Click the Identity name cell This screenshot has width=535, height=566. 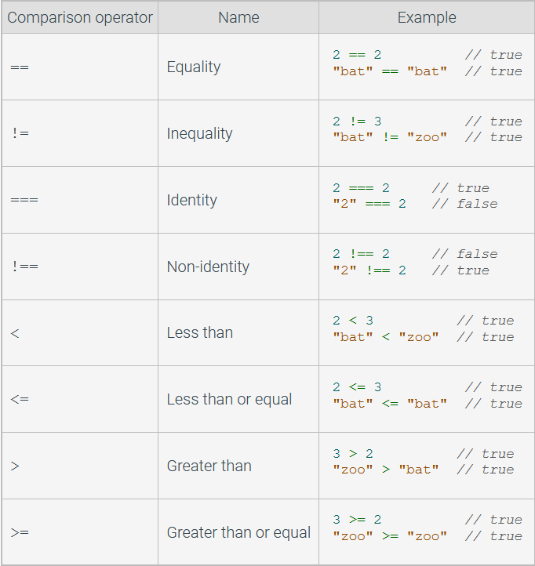[x=238, y=200]
